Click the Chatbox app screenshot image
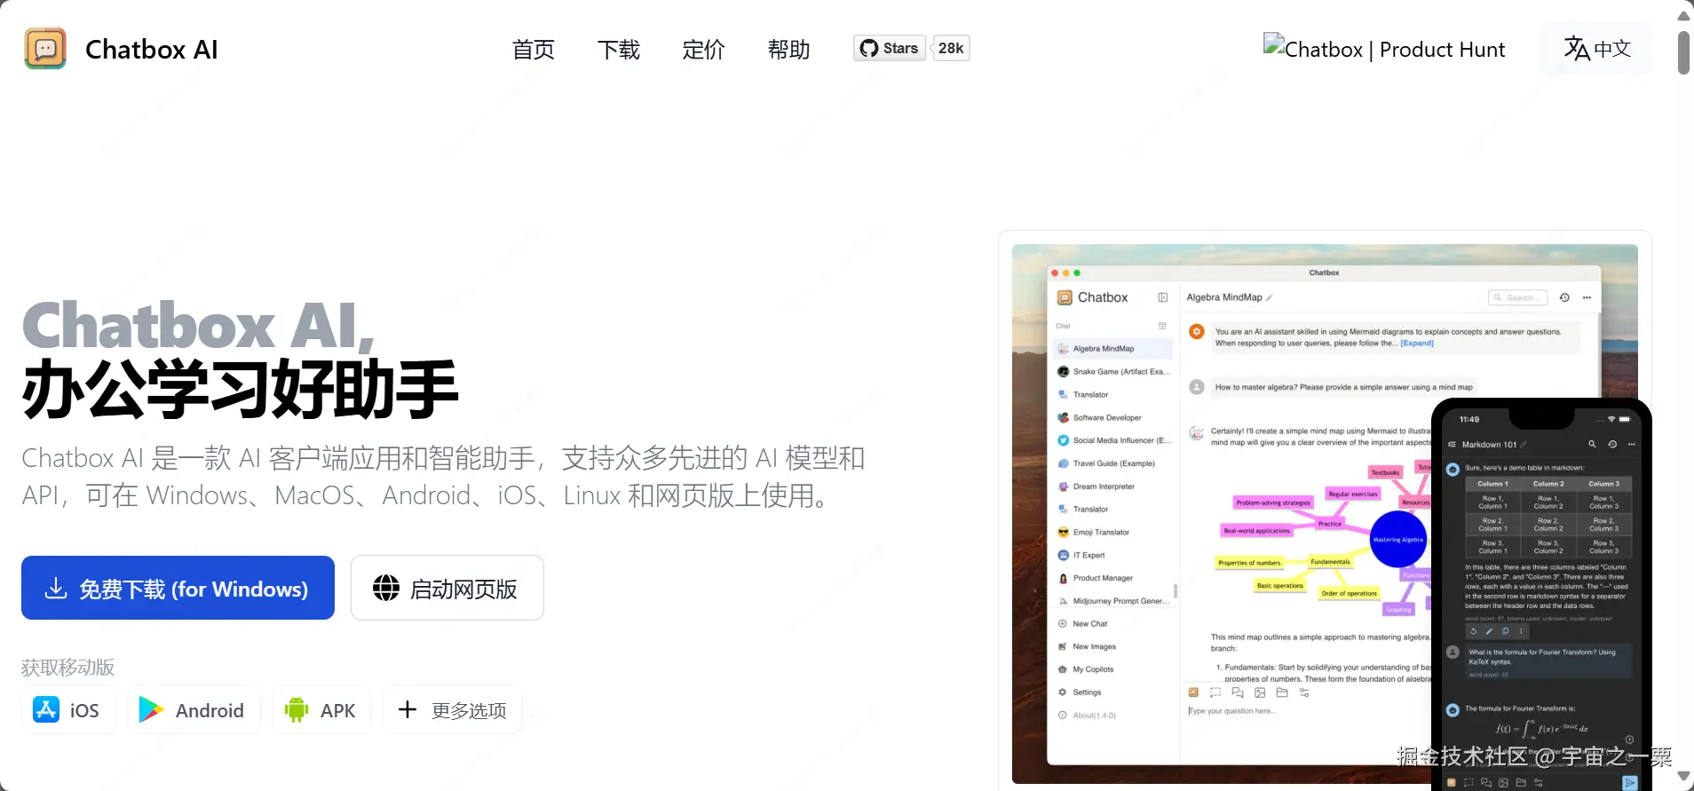Image resolution: width=1694 pixels, height=791 pixels. 1325,513
